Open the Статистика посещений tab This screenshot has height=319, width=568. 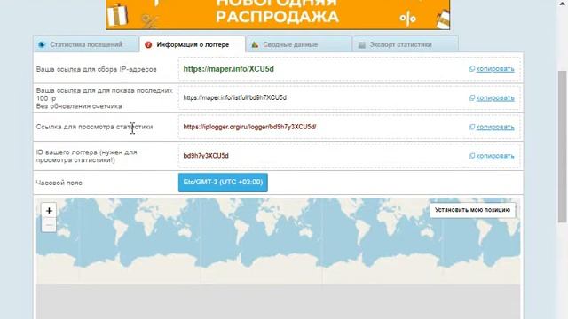[86, 44]
